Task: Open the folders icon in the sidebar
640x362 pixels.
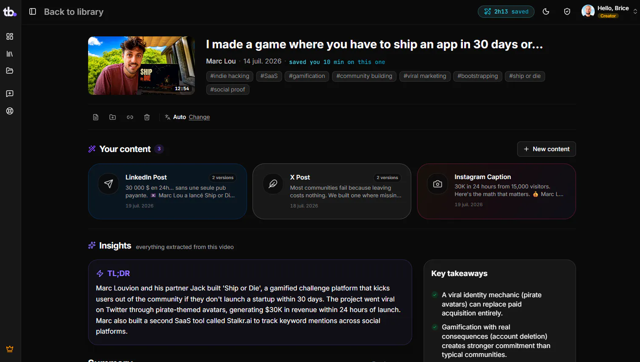Action: pos(10,71)
